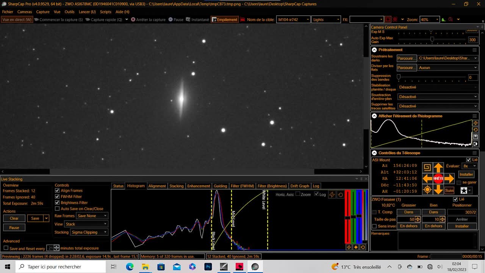Adjust the 'Suppression des bandes' slider
485x273 pixels.
coord(432,77)
